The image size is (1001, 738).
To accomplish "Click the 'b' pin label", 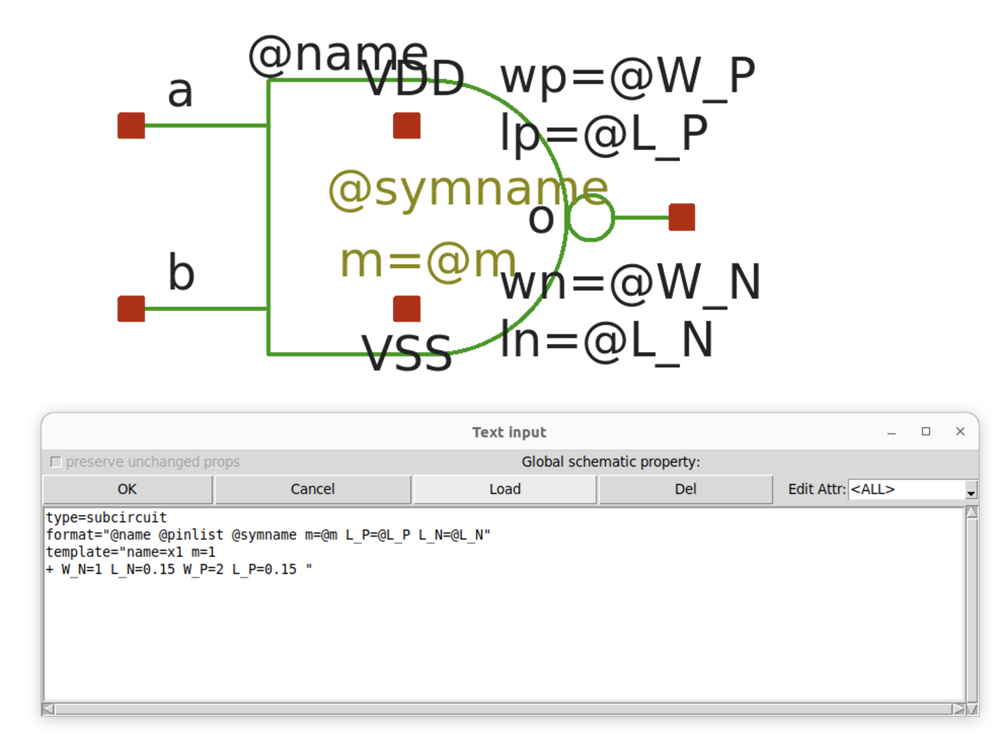I will 181,271.
